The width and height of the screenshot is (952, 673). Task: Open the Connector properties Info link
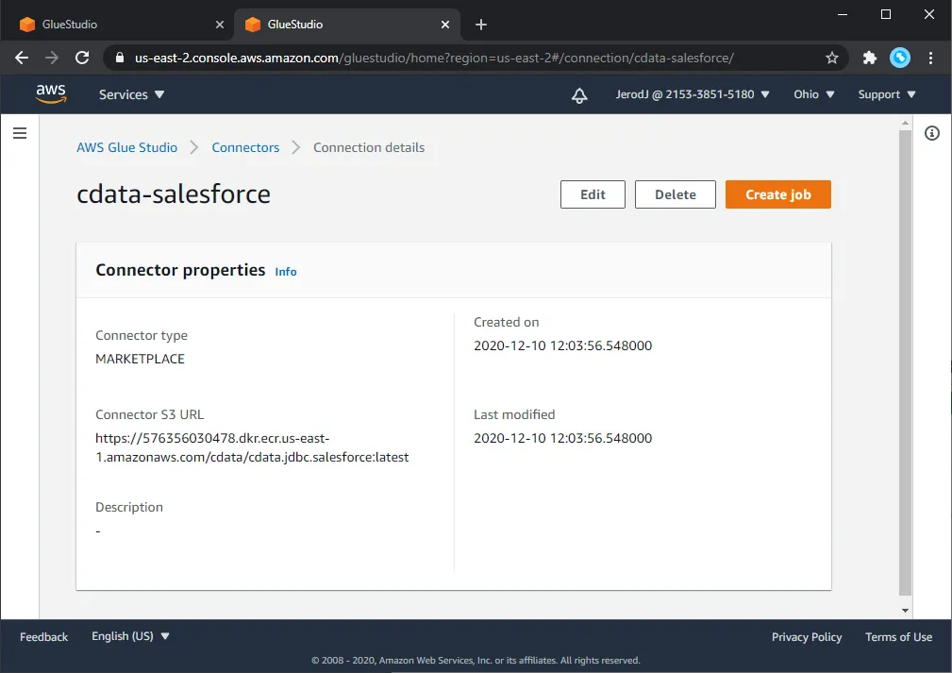tap(285, 272)
